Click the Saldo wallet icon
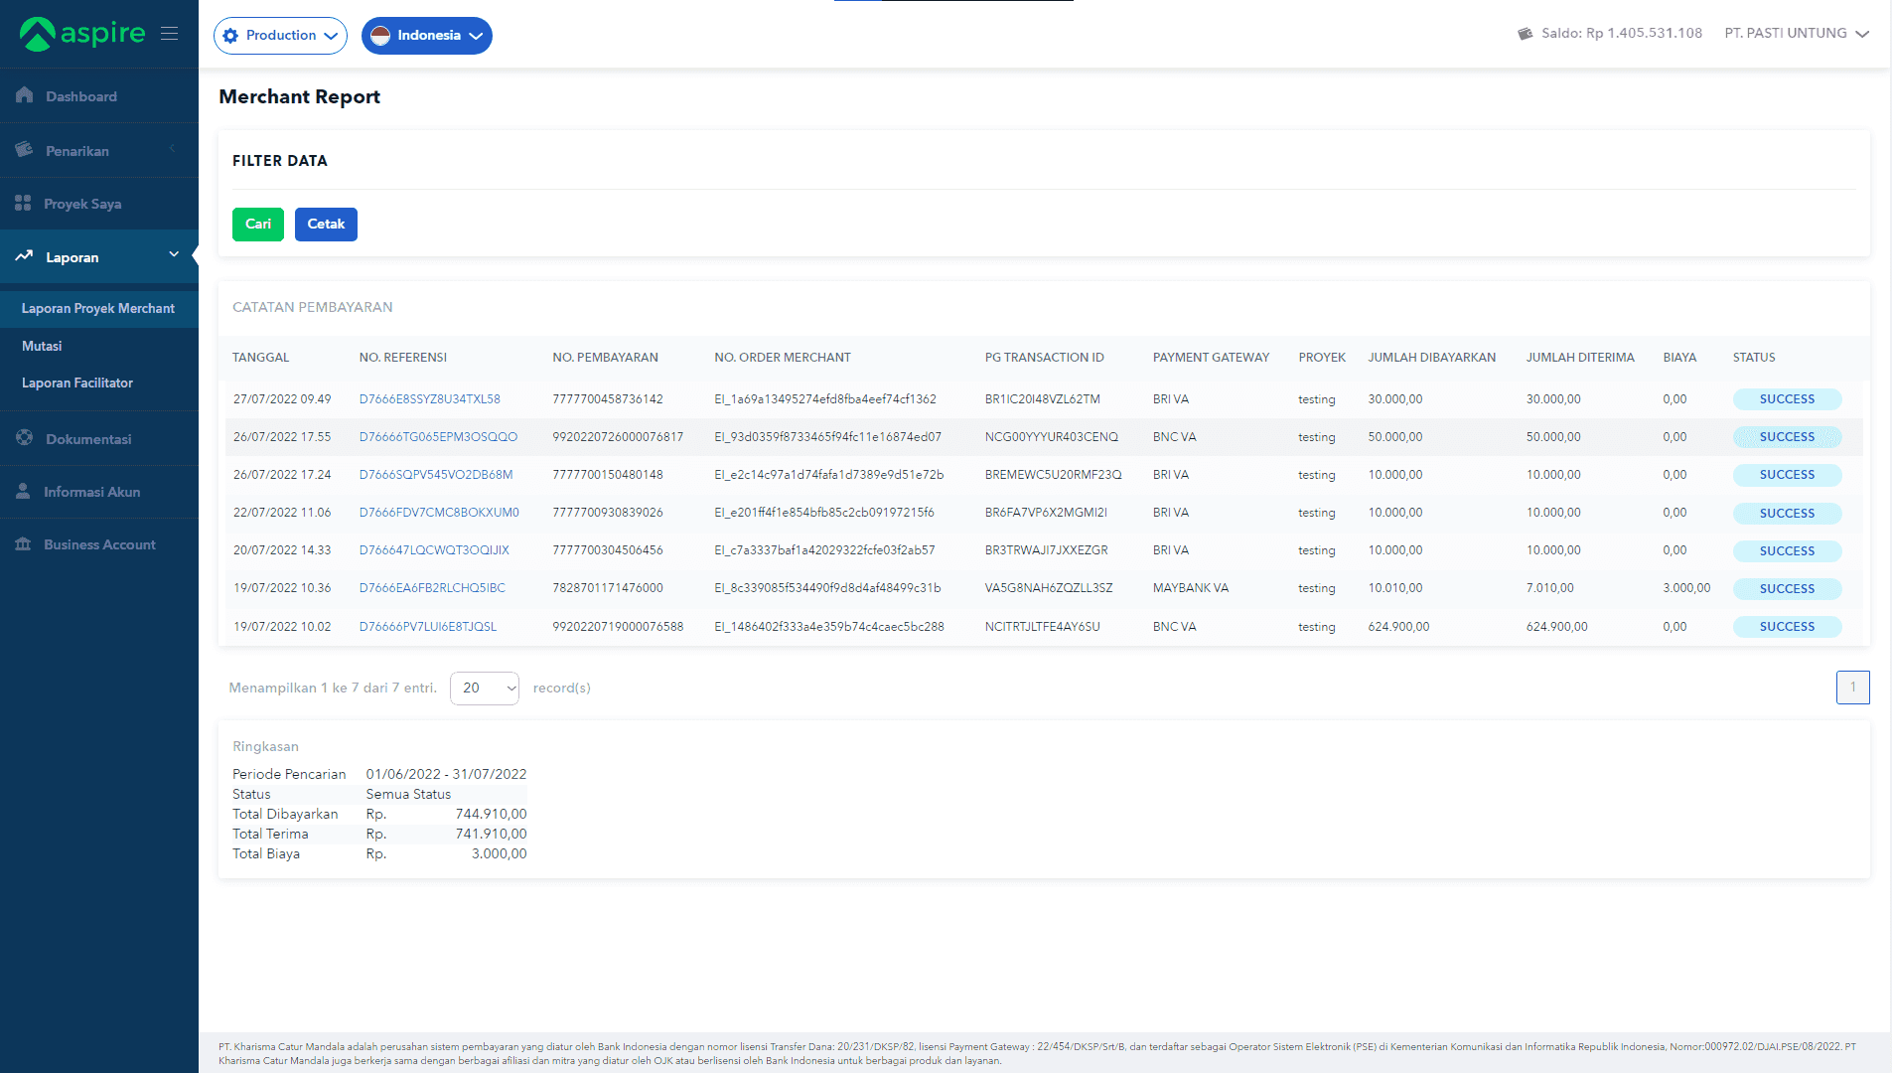The width and height of the screenshot is (1892, 1073). (1526, 34)
